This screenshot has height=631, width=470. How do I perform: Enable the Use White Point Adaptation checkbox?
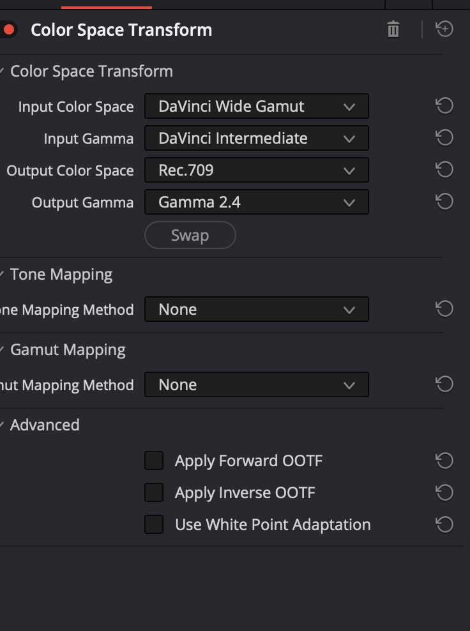(x=154, y=524)
